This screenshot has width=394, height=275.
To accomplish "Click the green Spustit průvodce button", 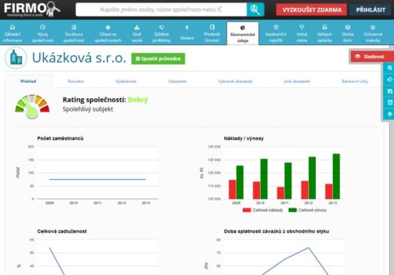I will (158, 59).
